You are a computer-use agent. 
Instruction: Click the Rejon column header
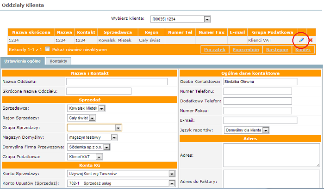(151, 32)
